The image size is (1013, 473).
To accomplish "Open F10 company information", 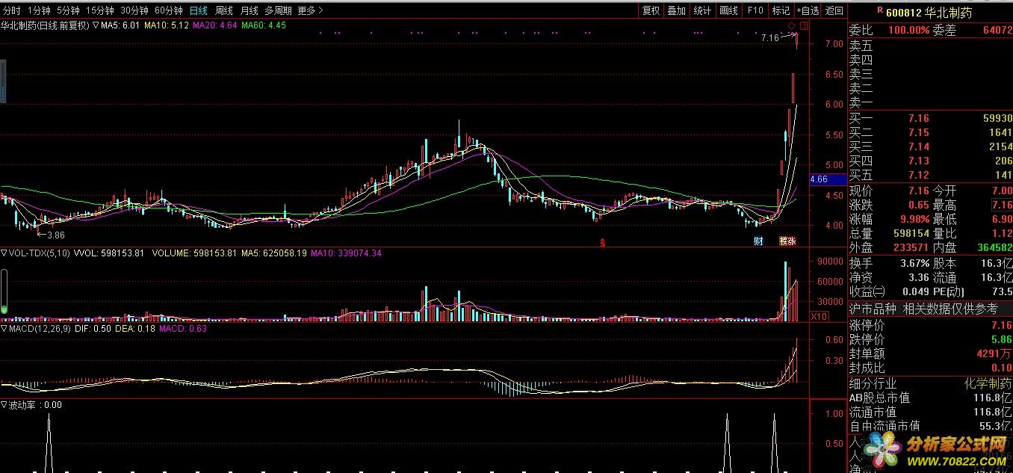I will click(x=755, y=10).
